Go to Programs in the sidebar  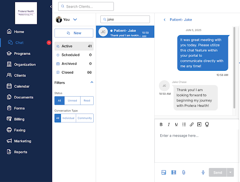coord(18,53)
